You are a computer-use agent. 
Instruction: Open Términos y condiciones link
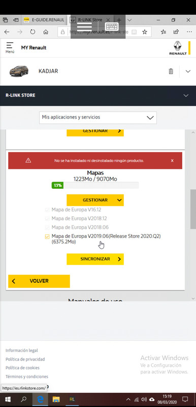pyautogui.click(x=27, y=376)
